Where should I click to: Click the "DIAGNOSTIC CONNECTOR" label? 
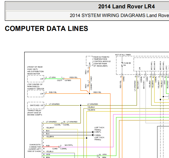click(35, 146)
